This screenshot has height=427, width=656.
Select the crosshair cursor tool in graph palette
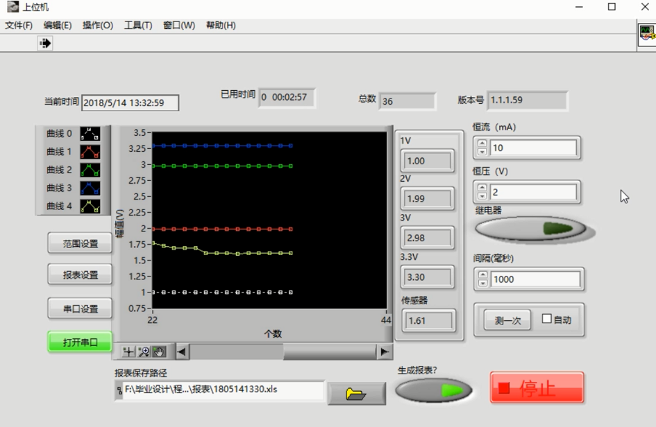coord(128,351)
